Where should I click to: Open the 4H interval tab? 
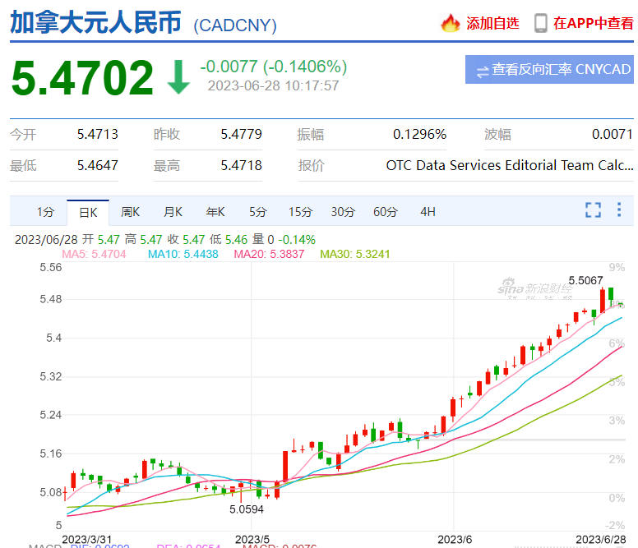click(428, 212)
